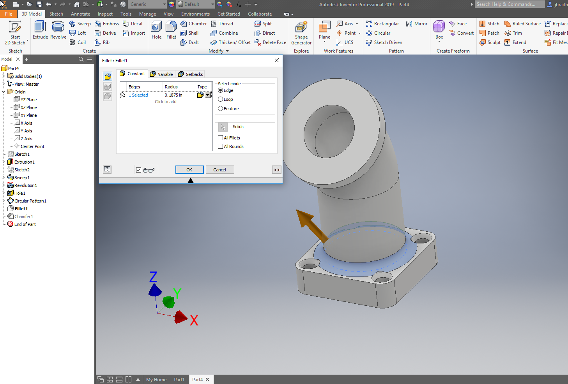Select the Mirror tool

point(416,24)
